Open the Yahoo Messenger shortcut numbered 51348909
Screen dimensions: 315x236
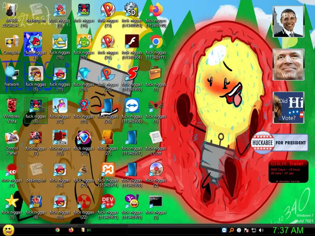pyautogui.click(x=132, y=202)
